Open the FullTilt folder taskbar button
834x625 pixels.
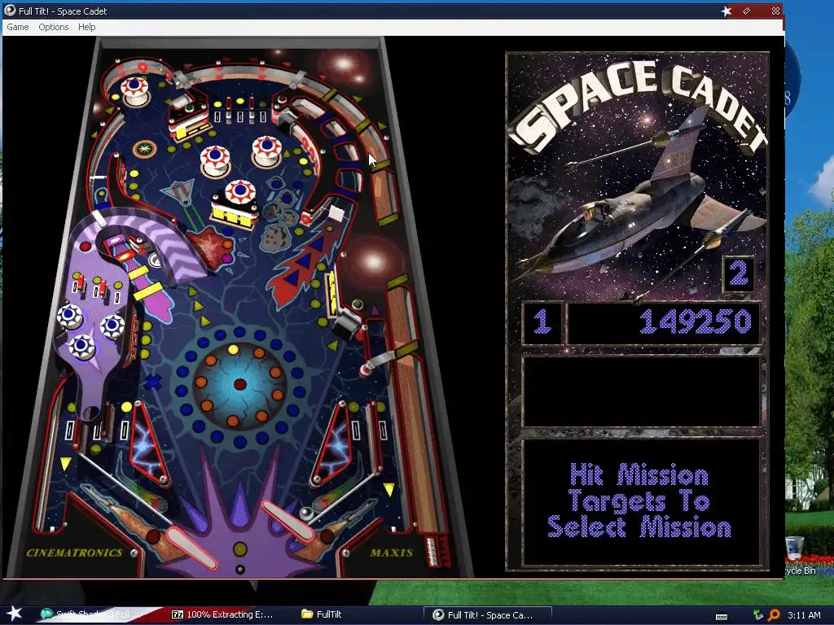[321, 614]
